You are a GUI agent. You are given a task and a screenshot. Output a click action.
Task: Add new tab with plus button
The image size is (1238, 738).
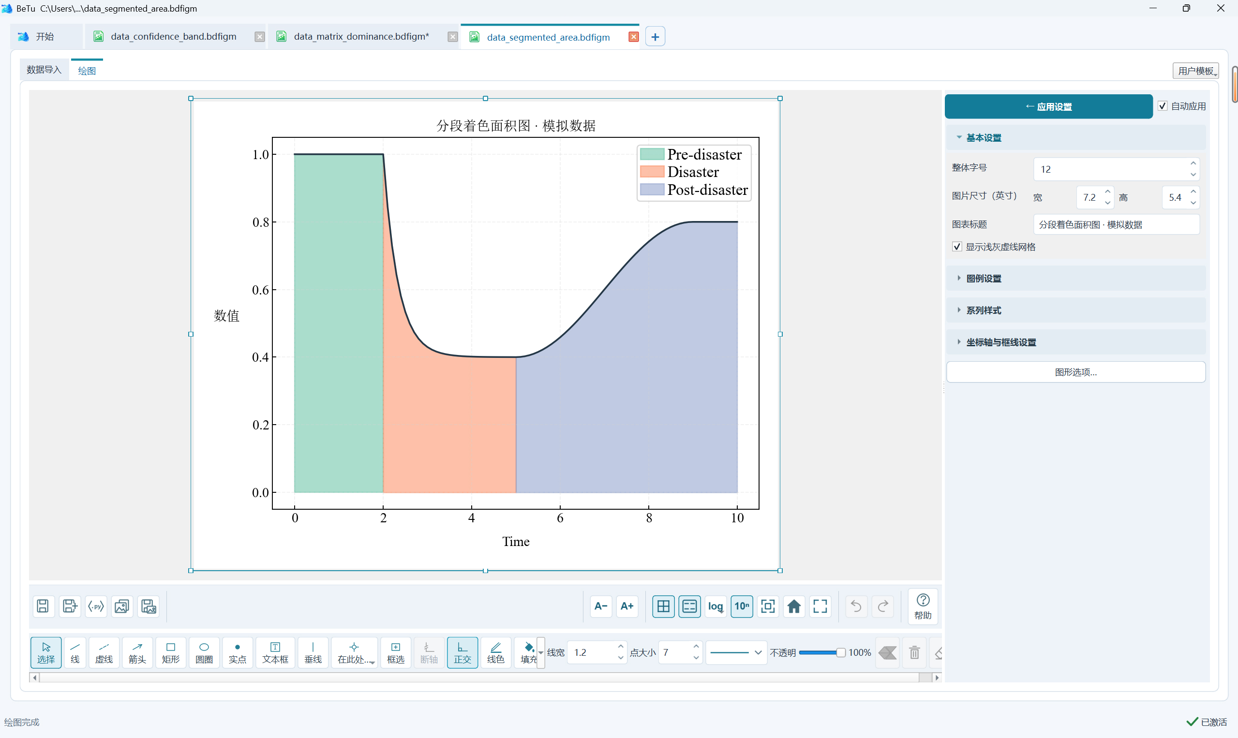655,37
